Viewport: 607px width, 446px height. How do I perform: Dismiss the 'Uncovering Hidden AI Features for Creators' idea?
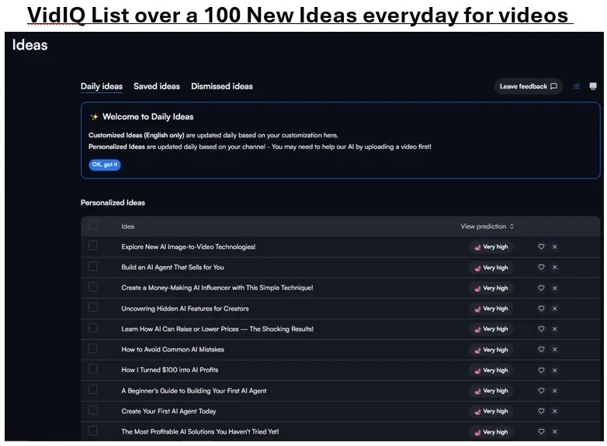[555, 309]
